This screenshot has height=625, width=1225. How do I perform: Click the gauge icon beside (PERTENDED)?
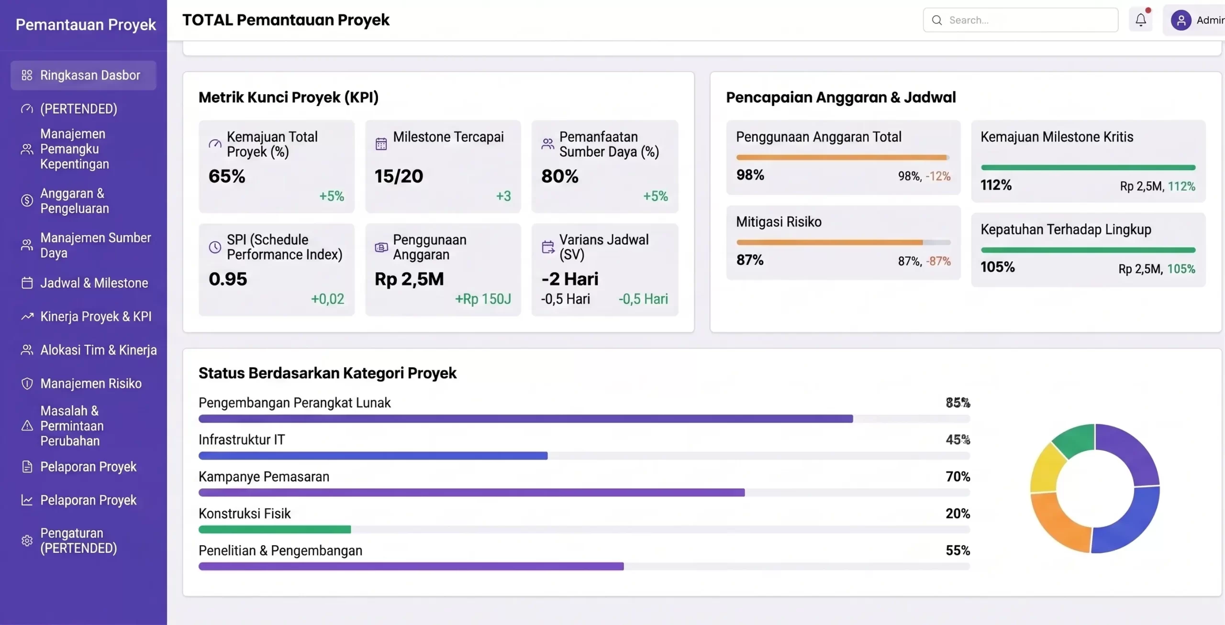tap(27, 109)
